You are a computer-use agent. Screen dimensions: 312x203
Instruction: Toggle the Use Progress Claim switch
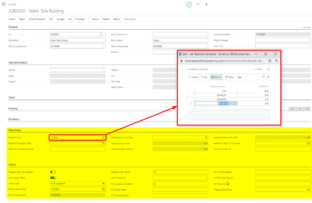click(x=53, y=178)
